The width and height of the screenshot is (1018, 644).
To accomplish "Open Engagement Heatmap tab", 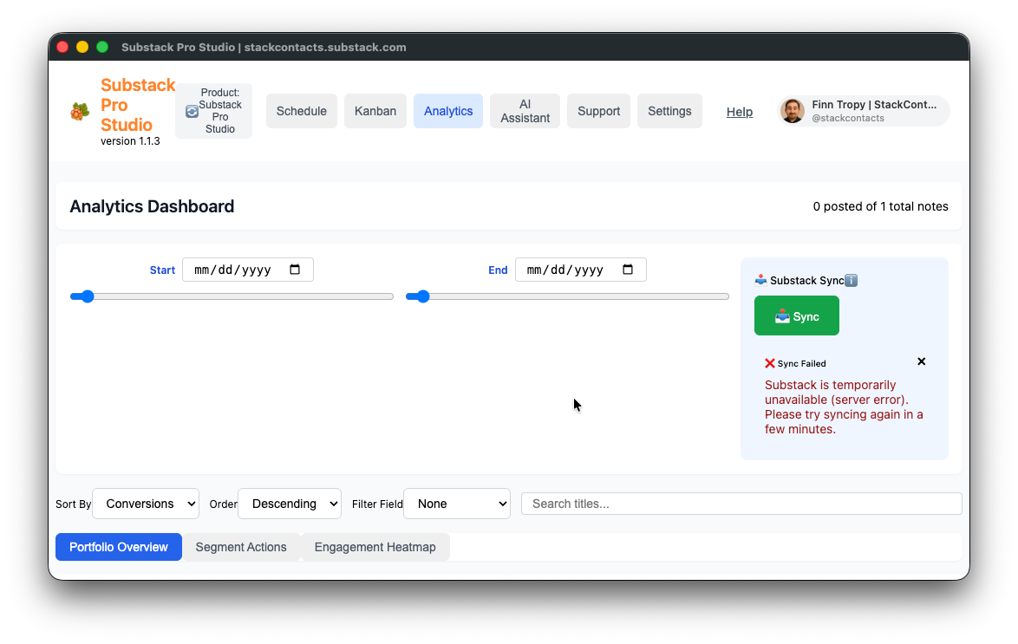I will [375, 547].
